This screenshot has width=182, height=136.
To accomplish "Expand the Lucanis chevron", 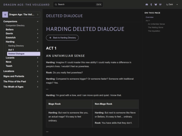I will tap(38, 58).
